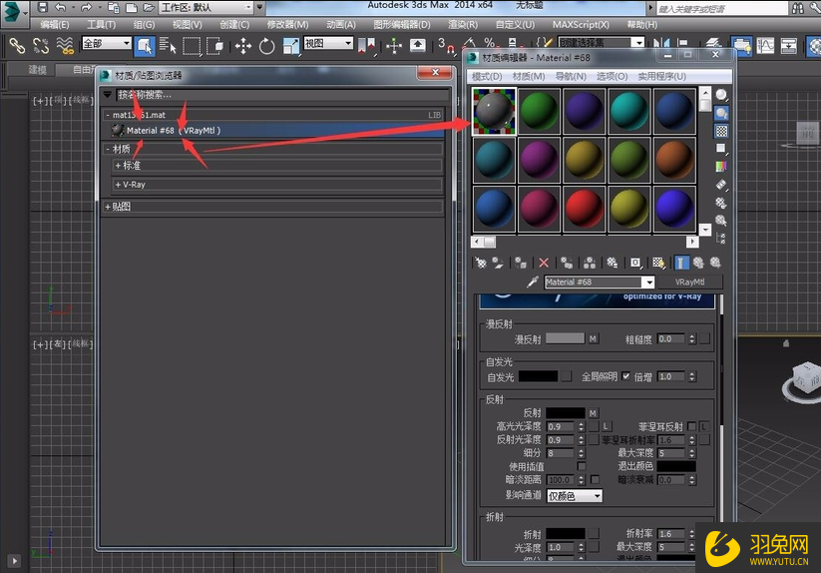Click the Undo arrow in quick access toolbar
The image size is (821, 573).
pyautogui.click(x=61, y=7)
